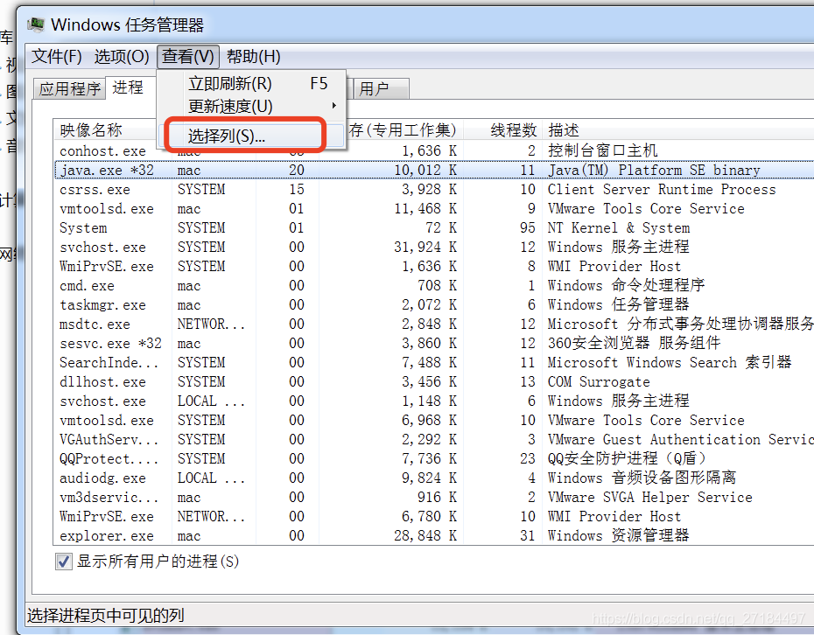Screen dimensions: 814x635
Task: Open the 帮助(H) menu
Action: (x=253, y=56)
